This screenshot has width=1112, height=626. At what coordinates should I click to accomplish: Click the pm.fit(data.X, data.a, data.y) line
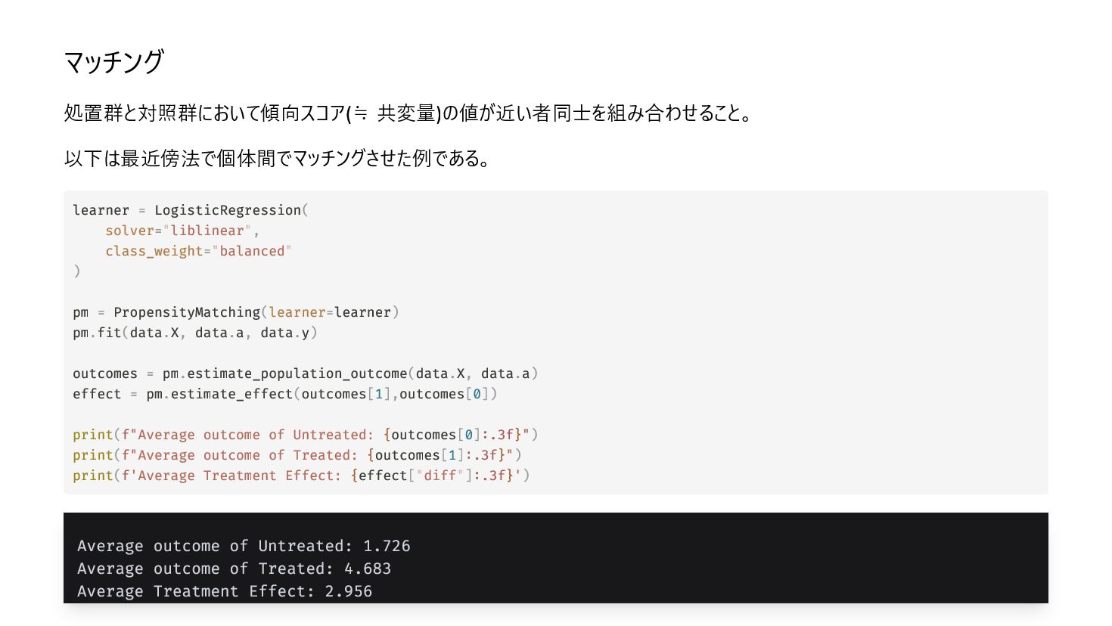click(195, 333)
